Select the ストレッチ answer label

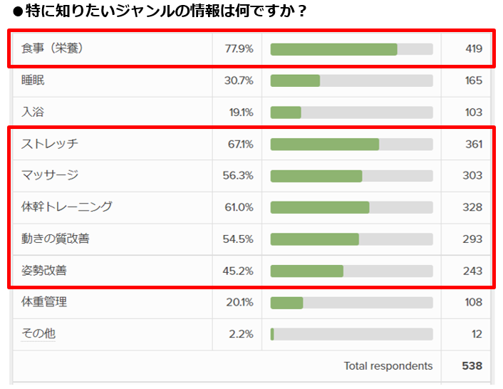tap(50, 144)
